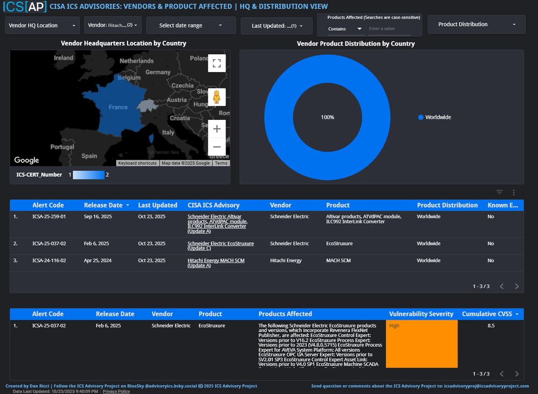Click the Vulnerability Severity column header

click(421, 314)
